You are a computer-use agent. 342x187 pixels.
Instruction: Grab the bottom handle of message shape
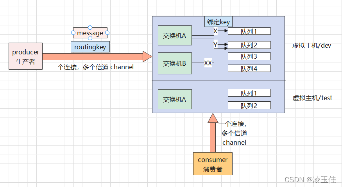(90, 38)
